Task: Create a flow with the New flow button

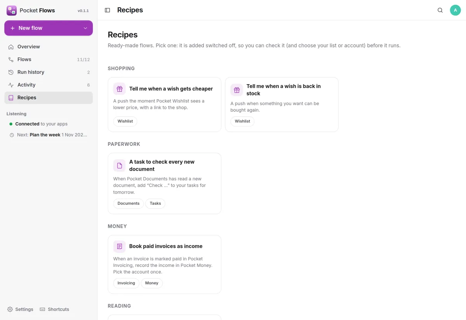Action: (x=49, y=28)
